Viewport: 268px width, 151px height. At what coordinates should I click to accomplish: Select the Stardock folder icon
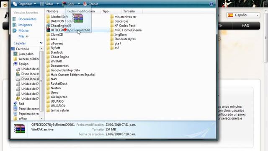pos(48,52)
